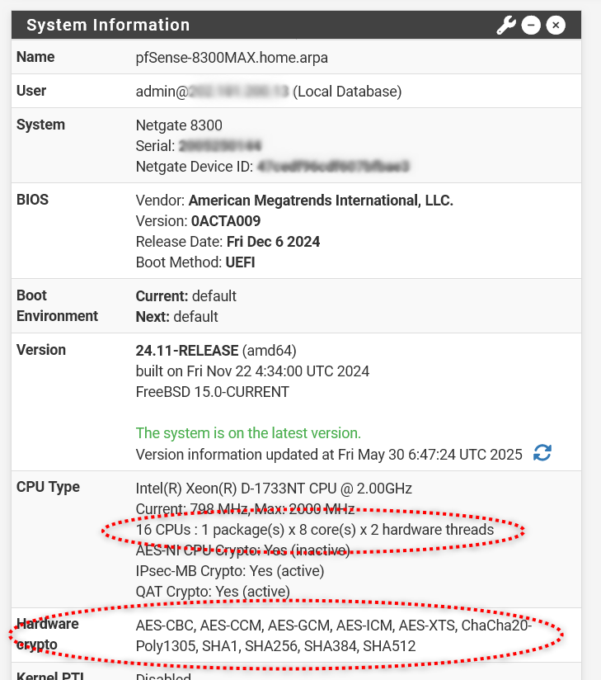This screenshot has width=601, height=680.
Task: Select Version information updated timestamp line
Action: coord(329,455)
